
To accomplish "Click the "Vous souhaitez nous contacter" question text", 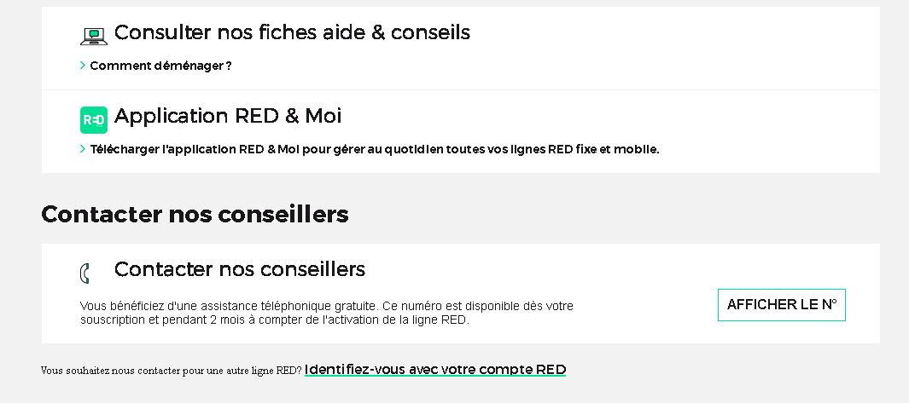I will click(x=171, y=371).
